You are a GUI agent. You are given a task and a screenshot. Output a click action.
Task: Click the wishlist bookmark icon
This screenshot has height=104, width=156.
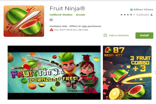105,35
